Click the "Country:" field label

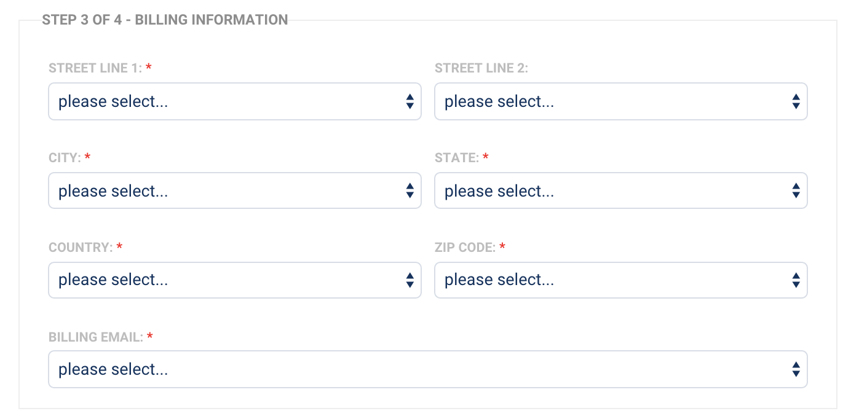tap(81, 248)
